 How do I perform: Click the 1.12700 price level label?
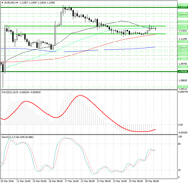(x=183, y=16)
